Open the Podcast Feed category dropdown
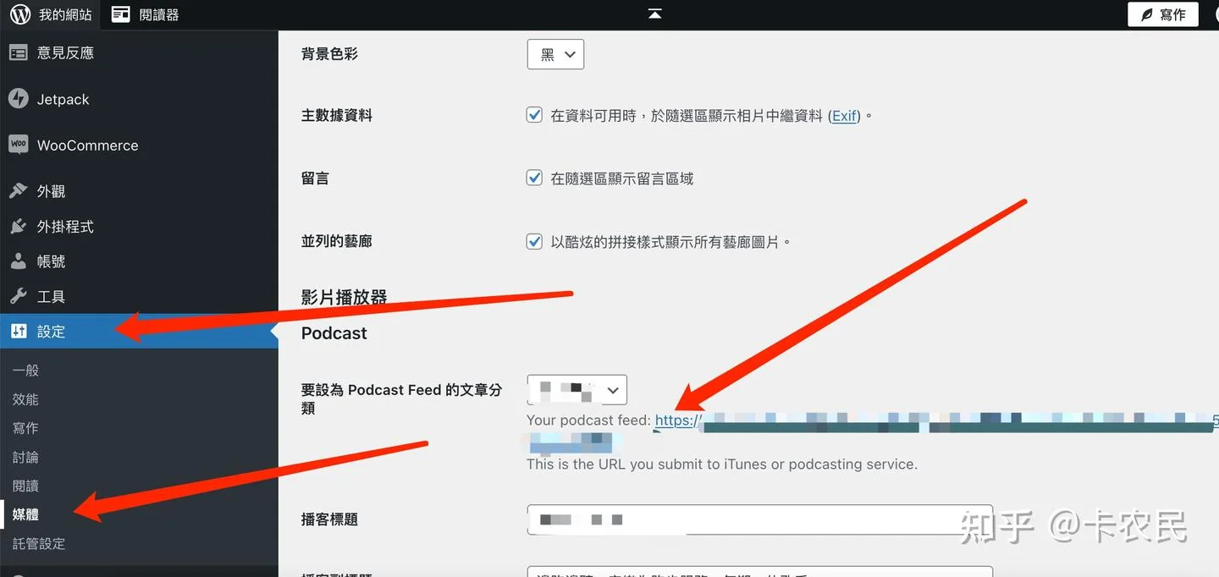 coord(576,390)
